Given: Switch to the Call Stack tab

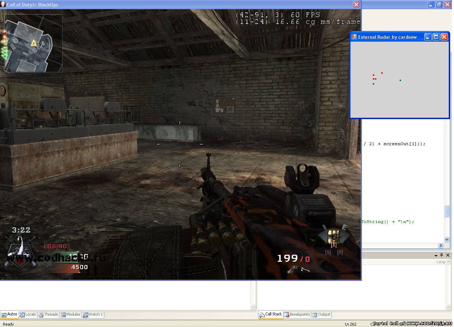Looking at the screenshot, I should point(270,315).
